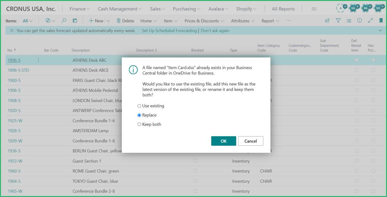
Task: Open the Attributes menu
Action: tap(243, 21)
